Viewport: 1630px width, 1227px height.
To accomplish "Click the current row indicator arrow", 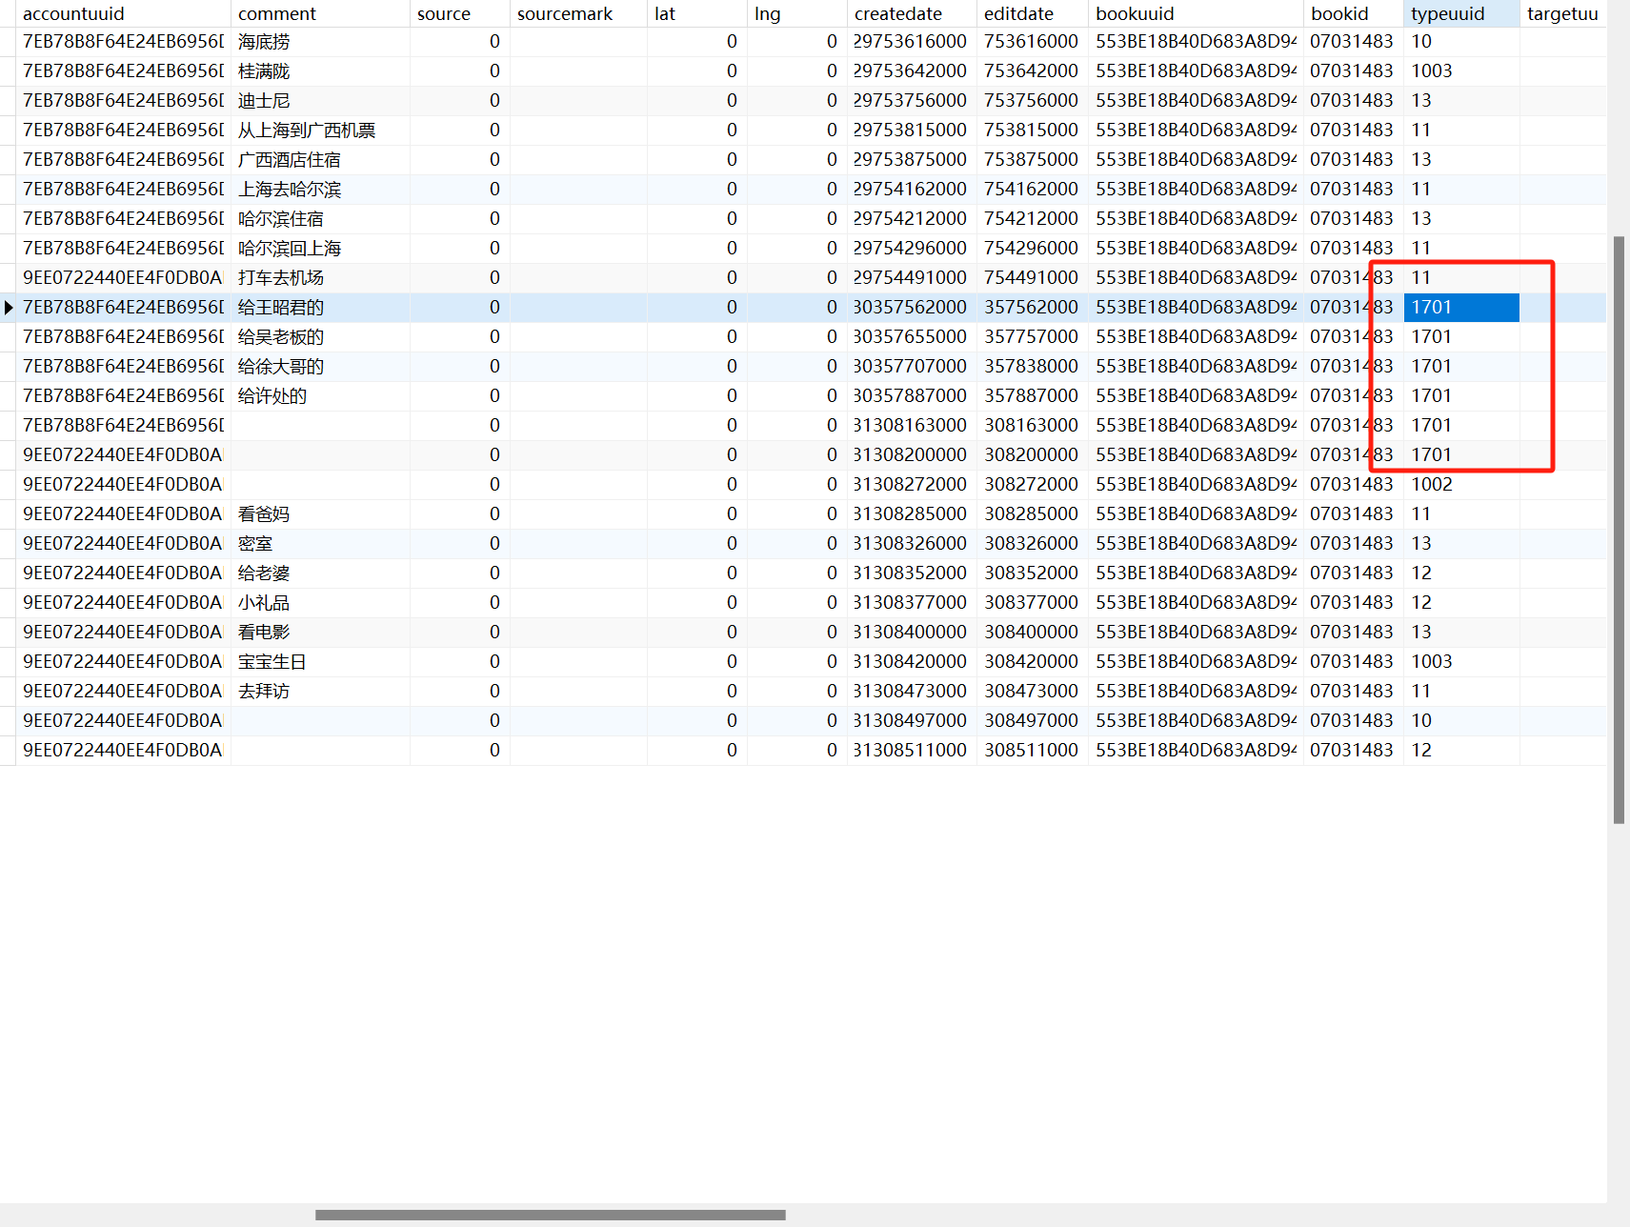I will (9, 308).
